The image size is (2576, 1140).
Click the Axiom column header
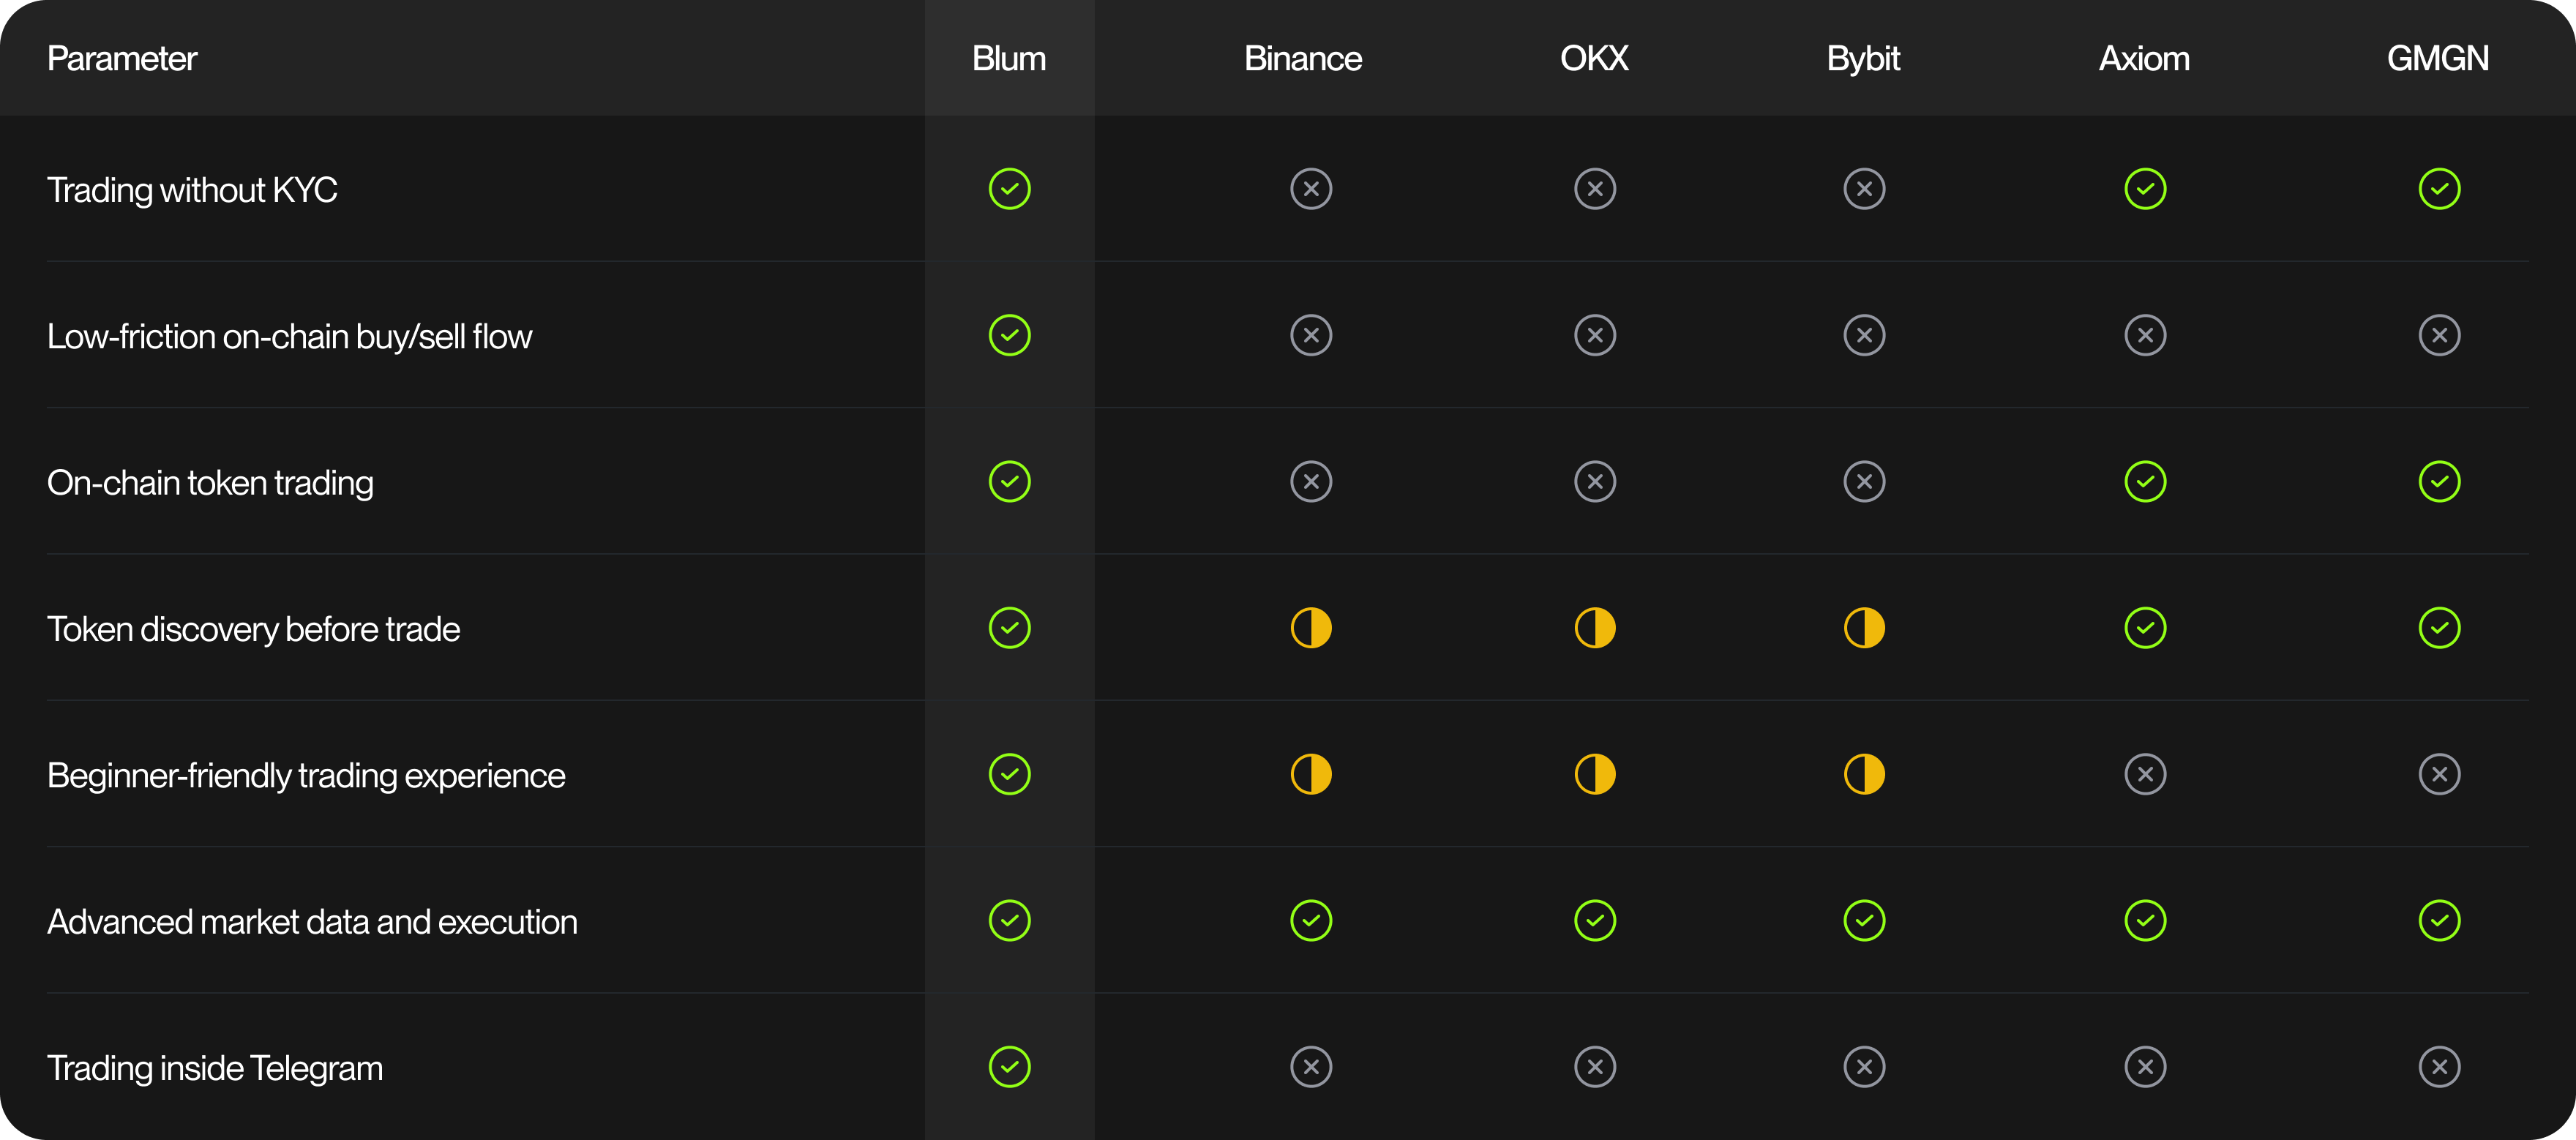(2144, 58)
